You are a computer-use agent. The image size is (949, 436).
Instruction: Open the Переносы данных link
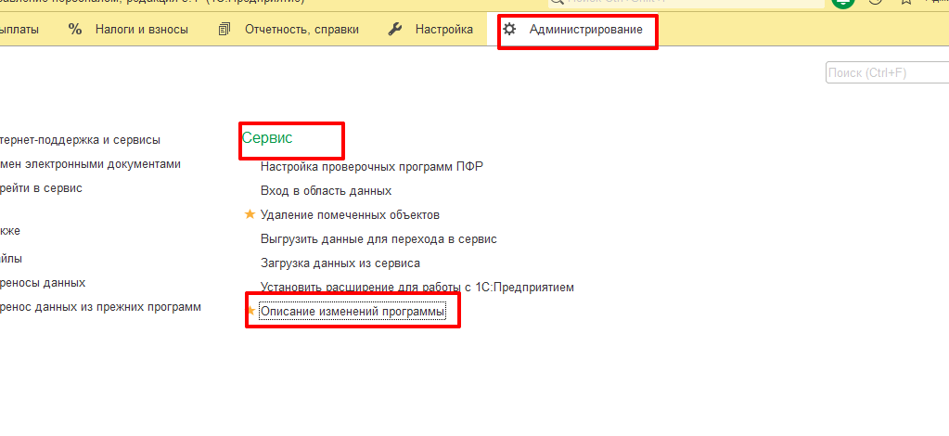[43, 283]
